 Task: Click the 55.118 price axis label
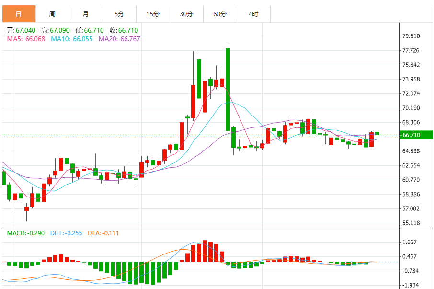click(411, 223)
